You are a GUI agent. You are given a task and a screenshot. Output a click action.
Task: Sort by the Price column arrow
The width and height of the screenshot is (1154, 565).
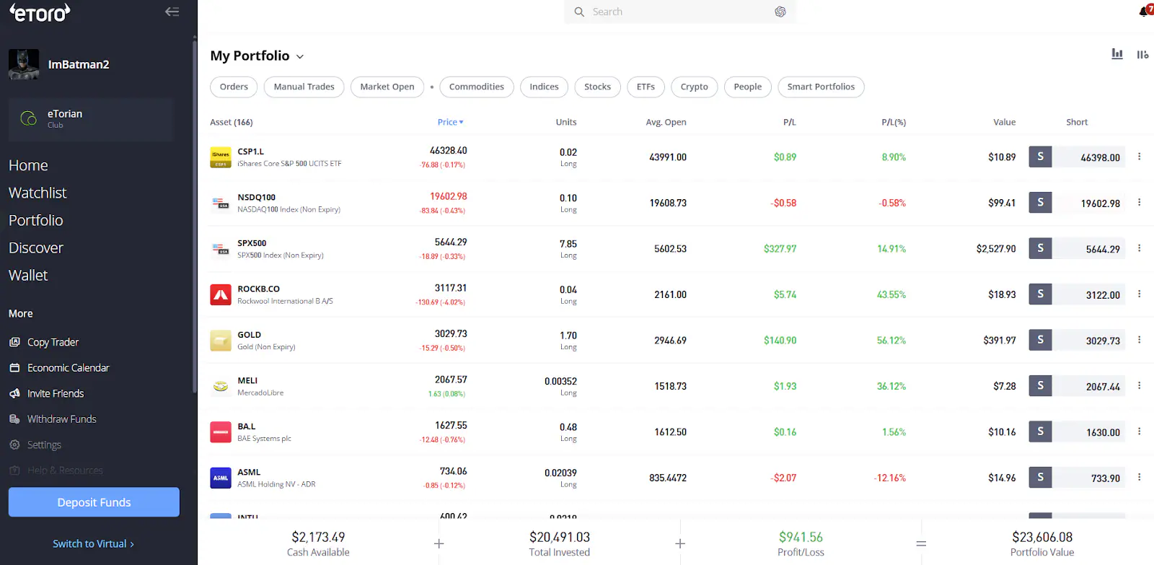click(x=462, y=122)
